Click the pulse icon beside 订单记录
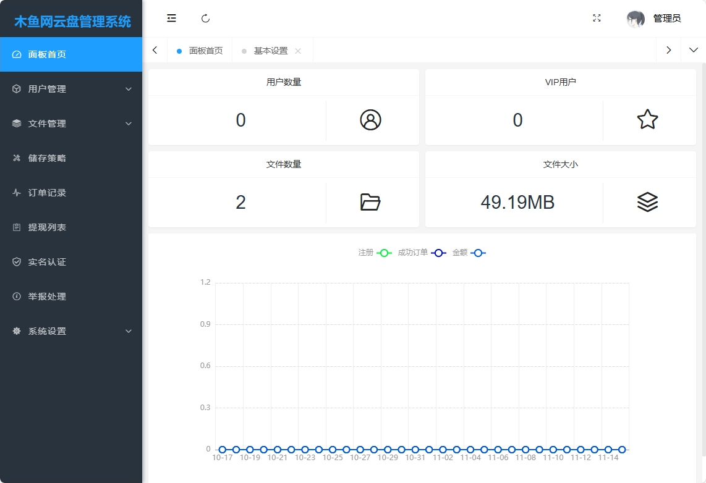The height and width of the screenshot is (483, 706). click(17, 193)
